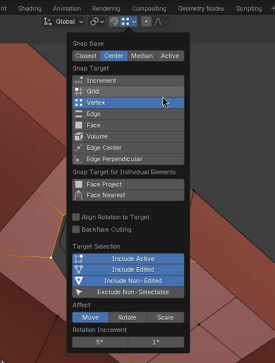Select the Edge snap target
The height and width of the screenshot is (363, 275).
128,114
